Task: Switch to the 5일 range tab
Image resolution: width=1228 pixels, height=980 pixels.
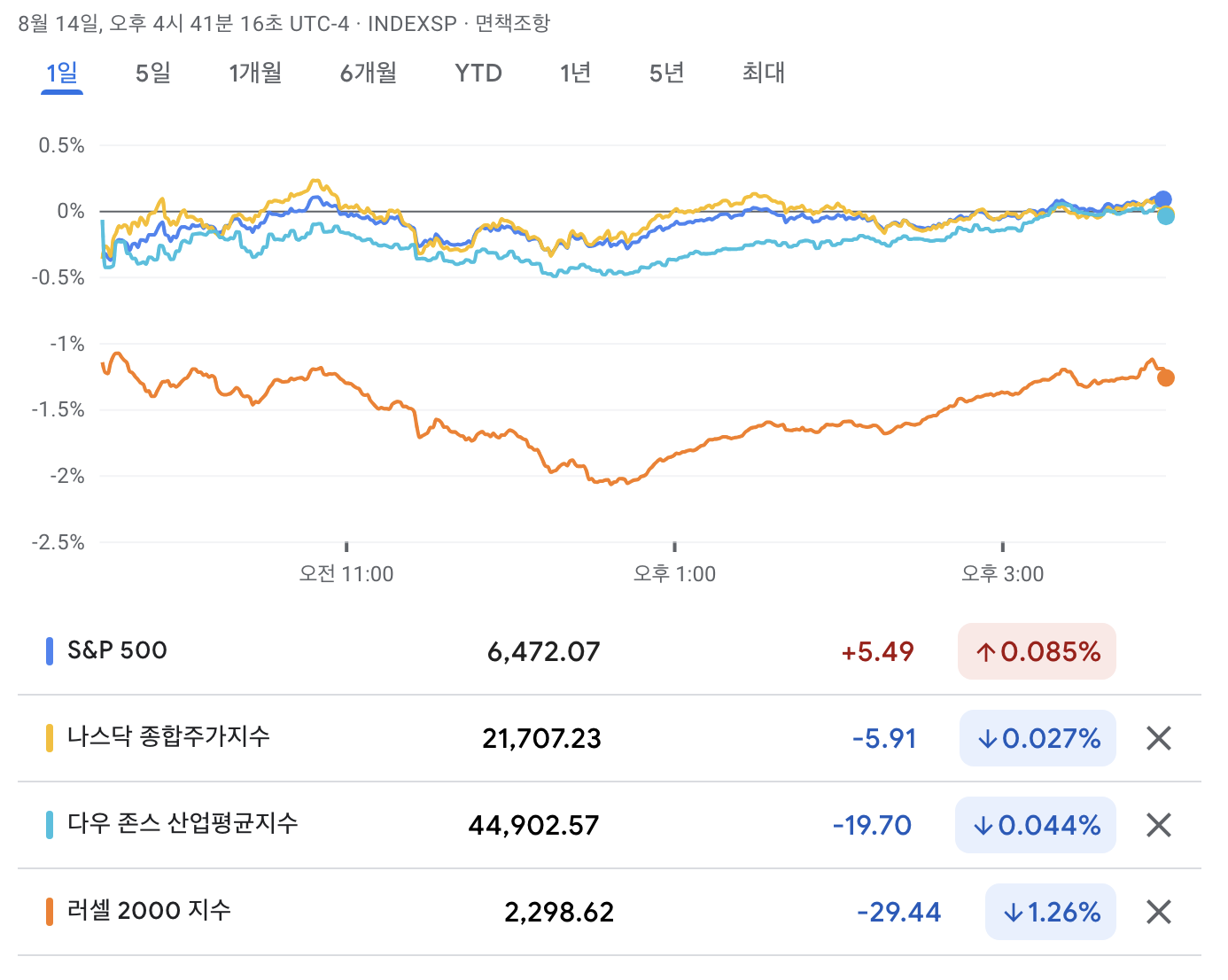Action: [x=153, y=73]
